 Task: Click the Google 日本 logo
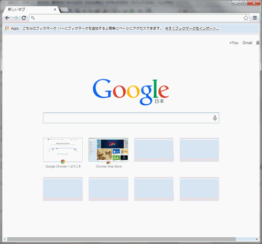click(x=131, y=92)
